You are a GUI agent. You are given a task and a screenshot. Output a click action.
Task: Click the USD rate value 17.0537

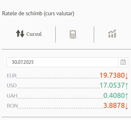point(112,85)
